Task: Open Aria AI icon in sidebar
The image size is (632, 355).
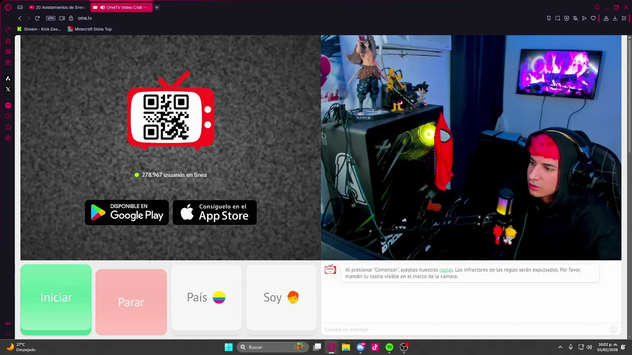Action: 8,78
